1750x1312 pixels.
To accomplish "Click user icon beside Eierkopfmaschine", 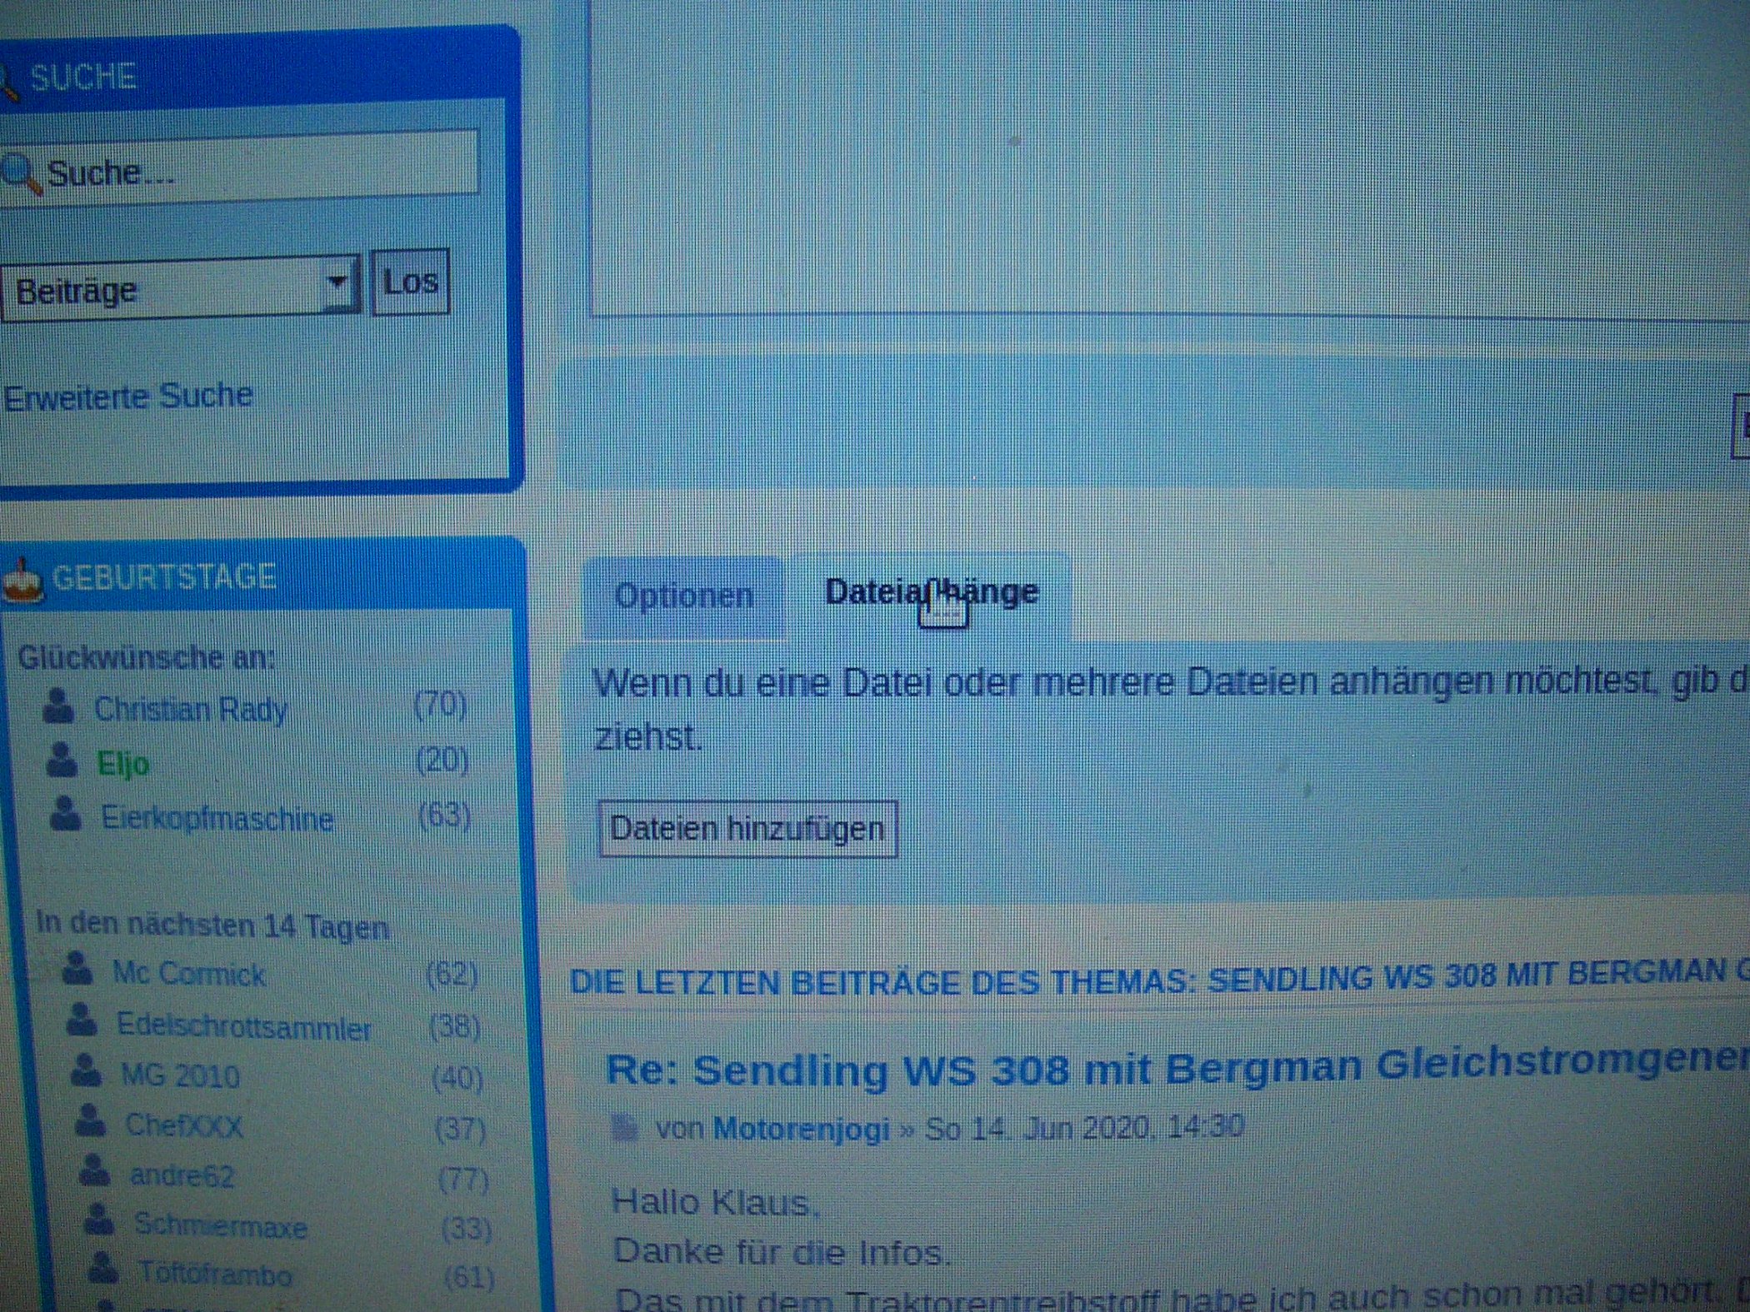I will pos(65,814).
